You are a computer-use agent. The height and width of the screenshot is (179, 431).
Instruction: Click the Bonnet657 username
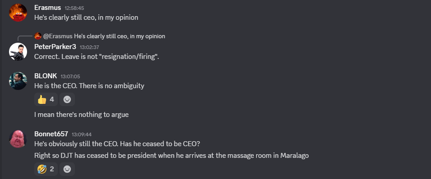51,134
